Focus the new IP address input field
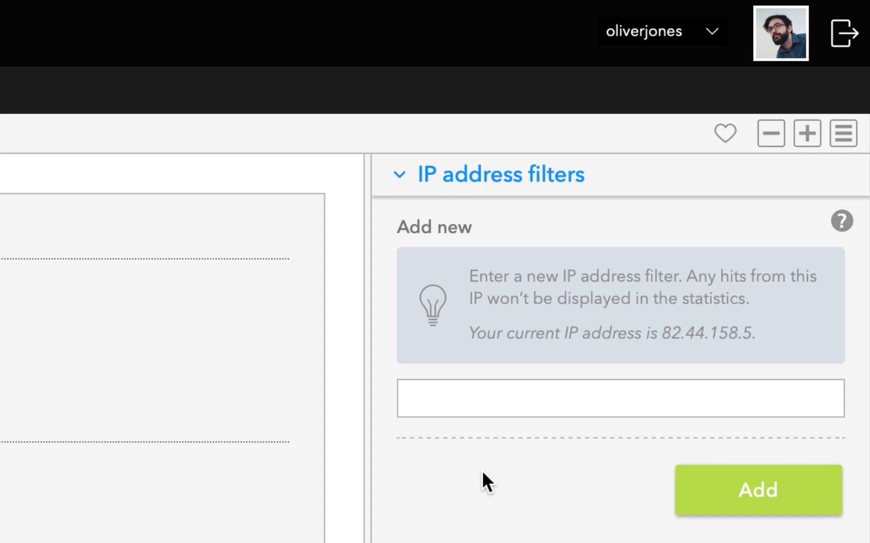Image resolution: width=870 pixels, height=543 pixels. [x=620, y=398]
